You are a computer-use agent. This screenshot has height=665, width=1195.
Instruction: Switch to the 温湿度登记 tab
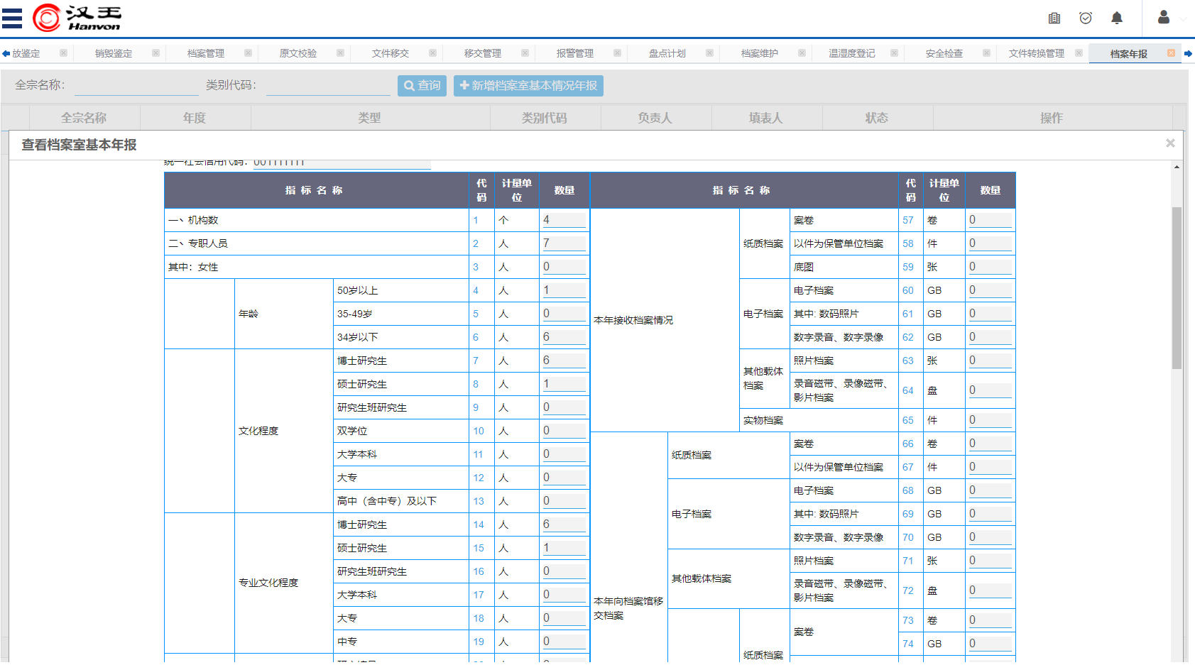(851, 53)
